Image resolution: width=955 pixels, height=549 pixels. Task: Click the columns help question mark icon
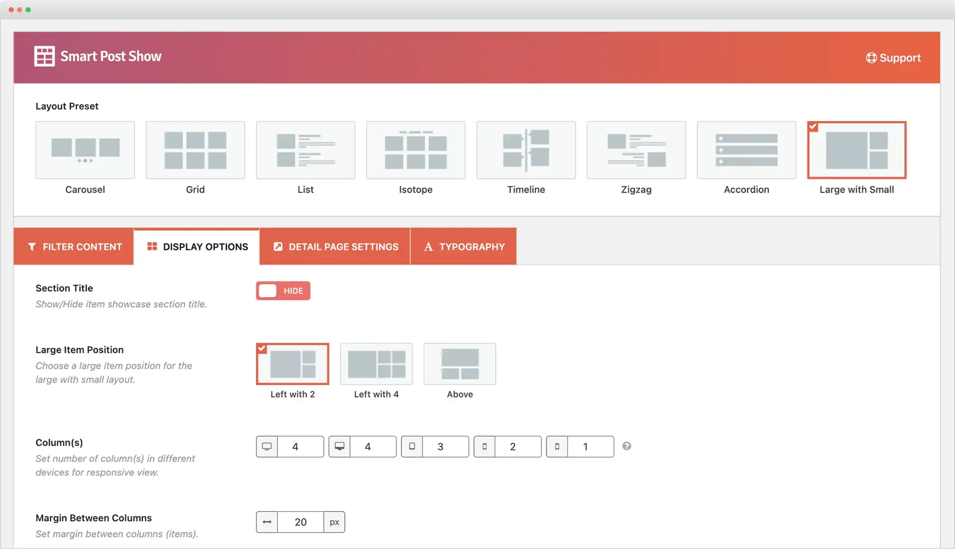(627, 446)
